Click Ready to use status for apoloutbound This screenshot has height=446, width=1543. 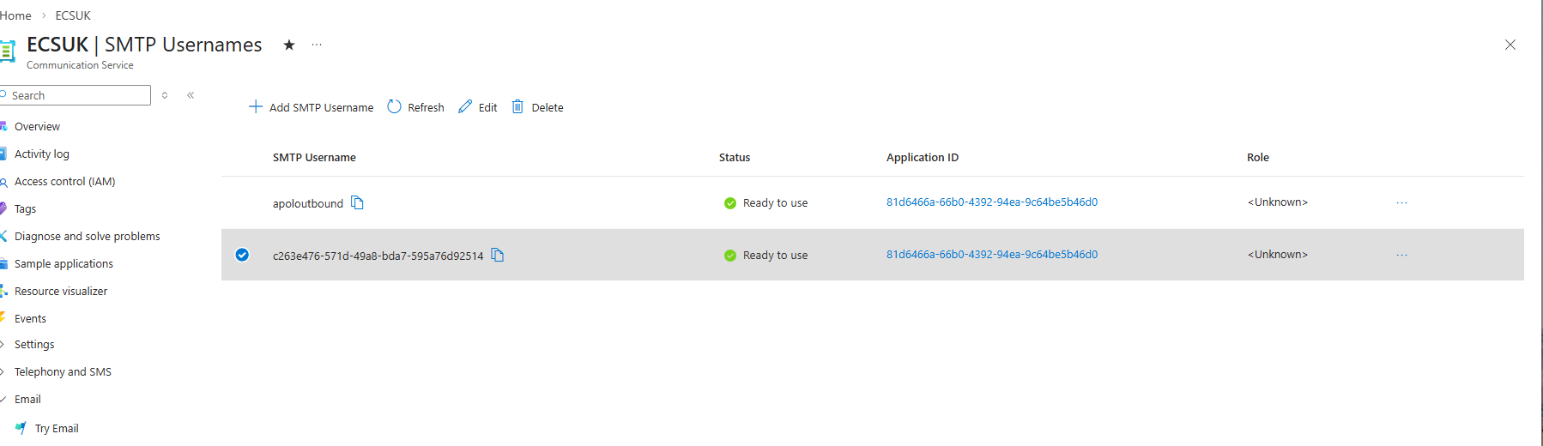(x=775, y=202)
